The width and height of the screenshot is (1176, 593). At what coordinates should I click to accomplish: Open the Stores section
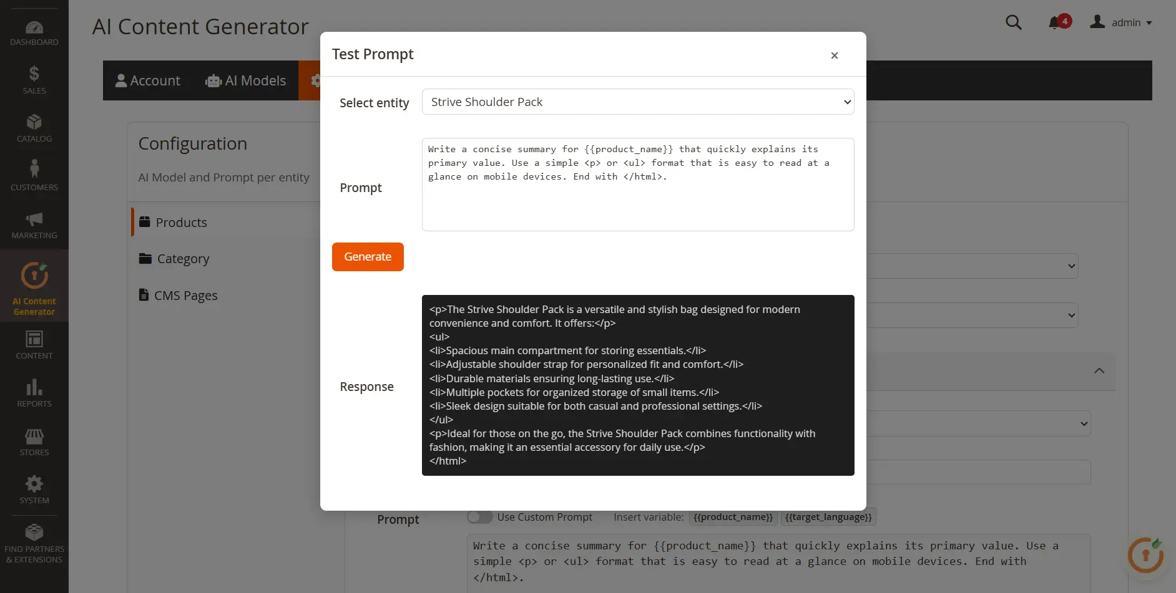point(34,441)
